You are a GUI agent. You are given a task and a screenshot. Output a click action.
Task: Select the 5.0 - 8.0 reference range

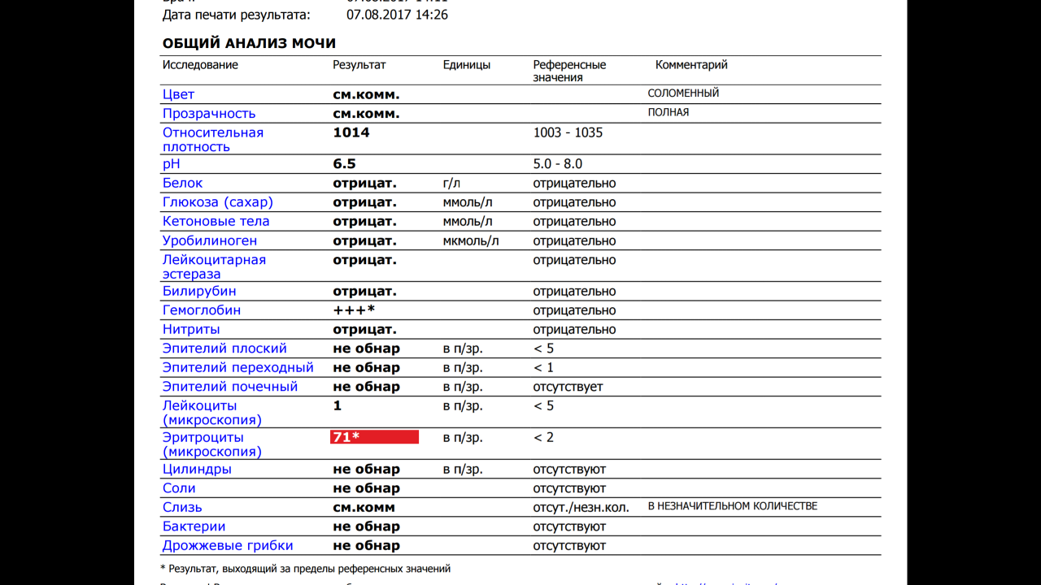coord(558,164)
